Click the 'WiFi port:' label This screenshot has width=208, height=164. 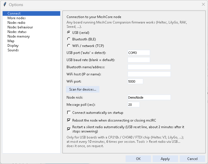(x=74, y=81)
